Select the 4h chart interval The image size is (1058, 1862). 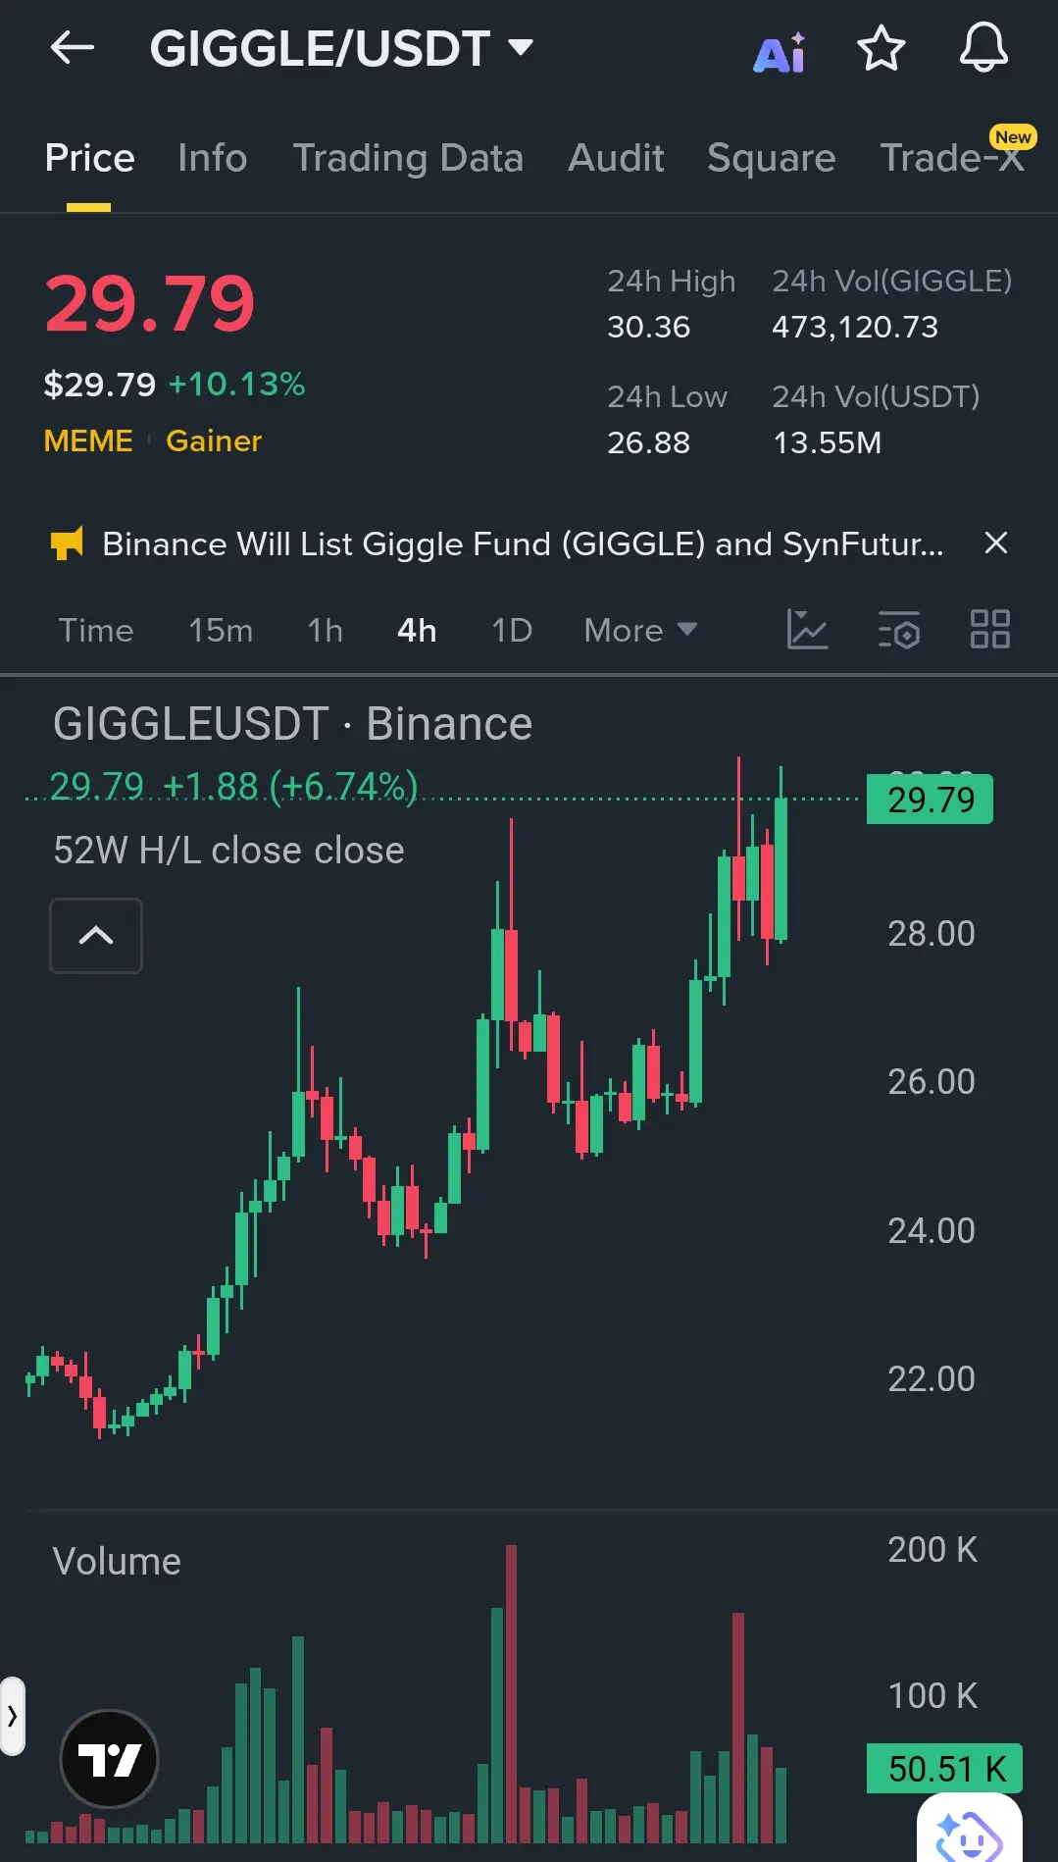(x=417, y=630)
